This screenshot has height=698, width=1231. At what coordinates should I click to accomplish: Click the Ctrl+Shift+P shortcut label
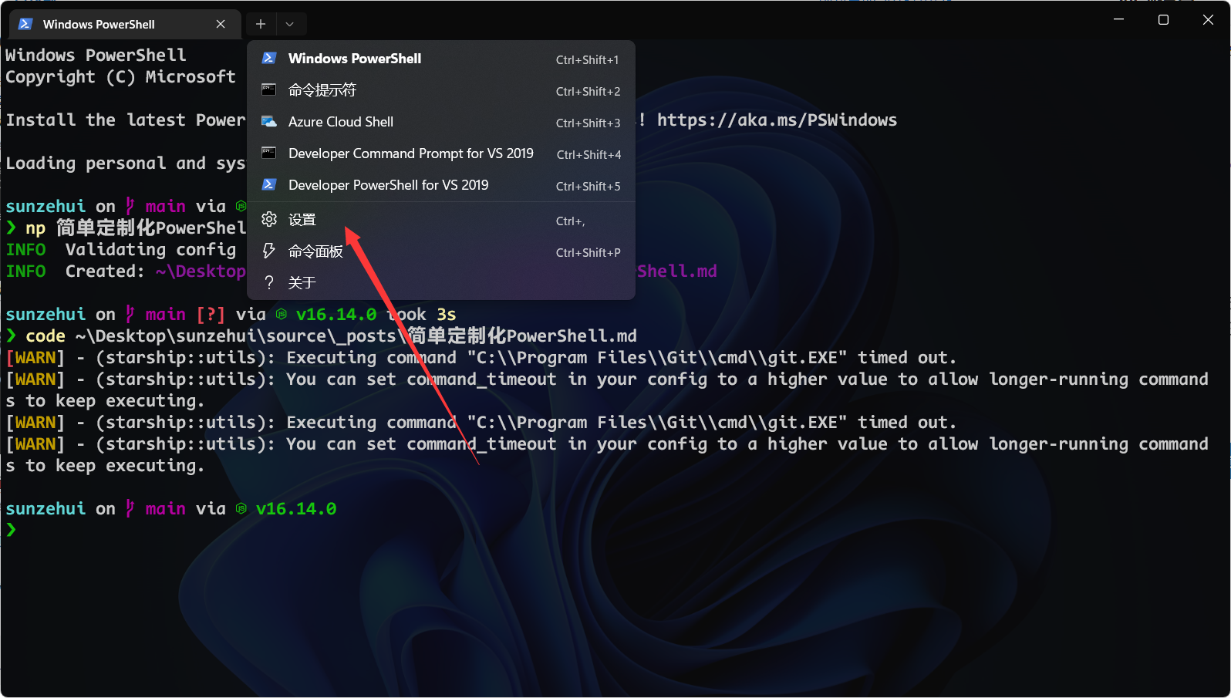tap(589, 252)
